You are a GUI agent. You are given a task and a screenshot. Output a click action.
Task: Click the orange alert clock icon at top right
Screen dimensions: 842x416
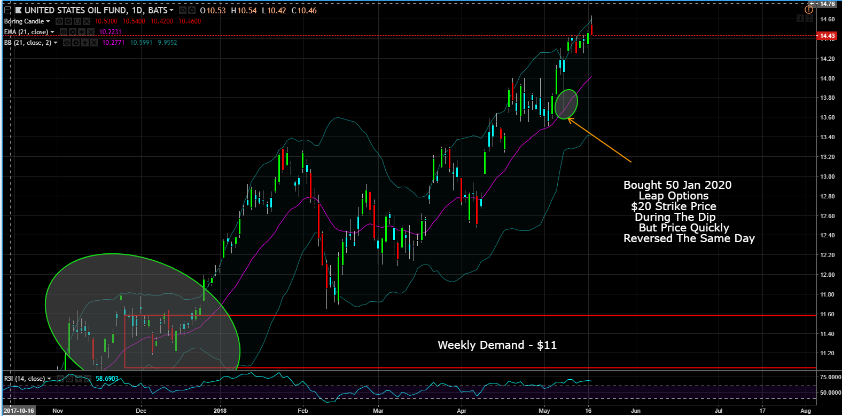pos(809,10)
